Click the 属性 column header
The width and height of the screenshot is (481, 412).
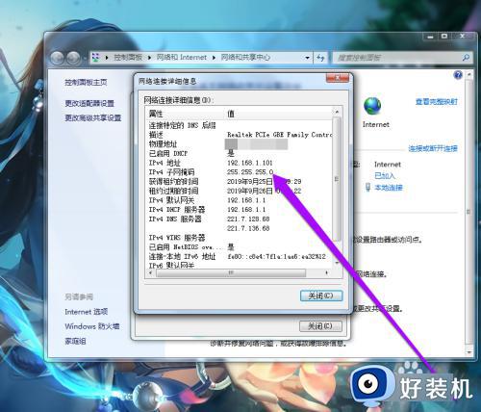point(185,114)
